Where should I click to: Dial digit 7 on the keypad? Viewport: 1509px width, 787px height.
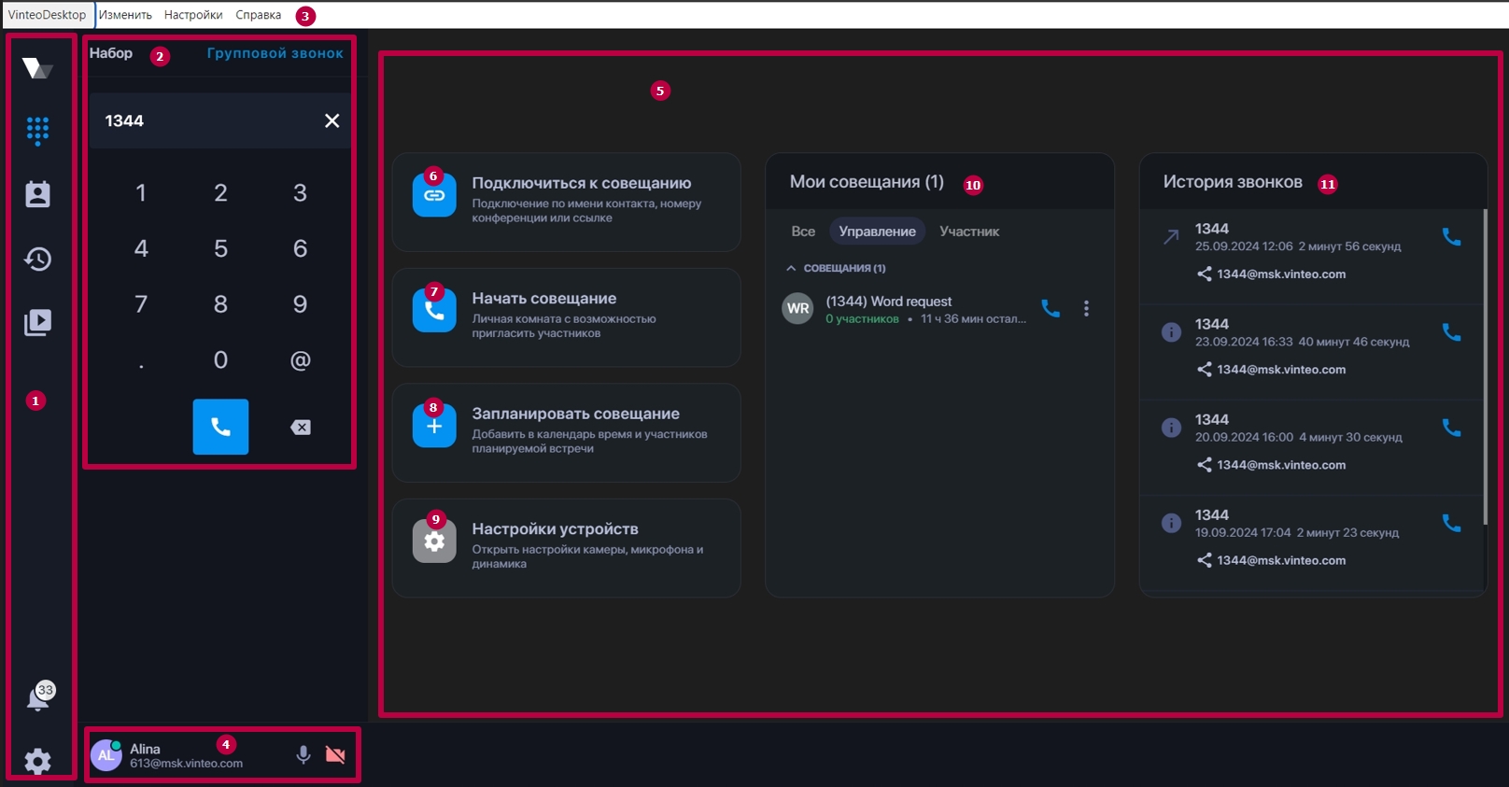pos(141,304)
